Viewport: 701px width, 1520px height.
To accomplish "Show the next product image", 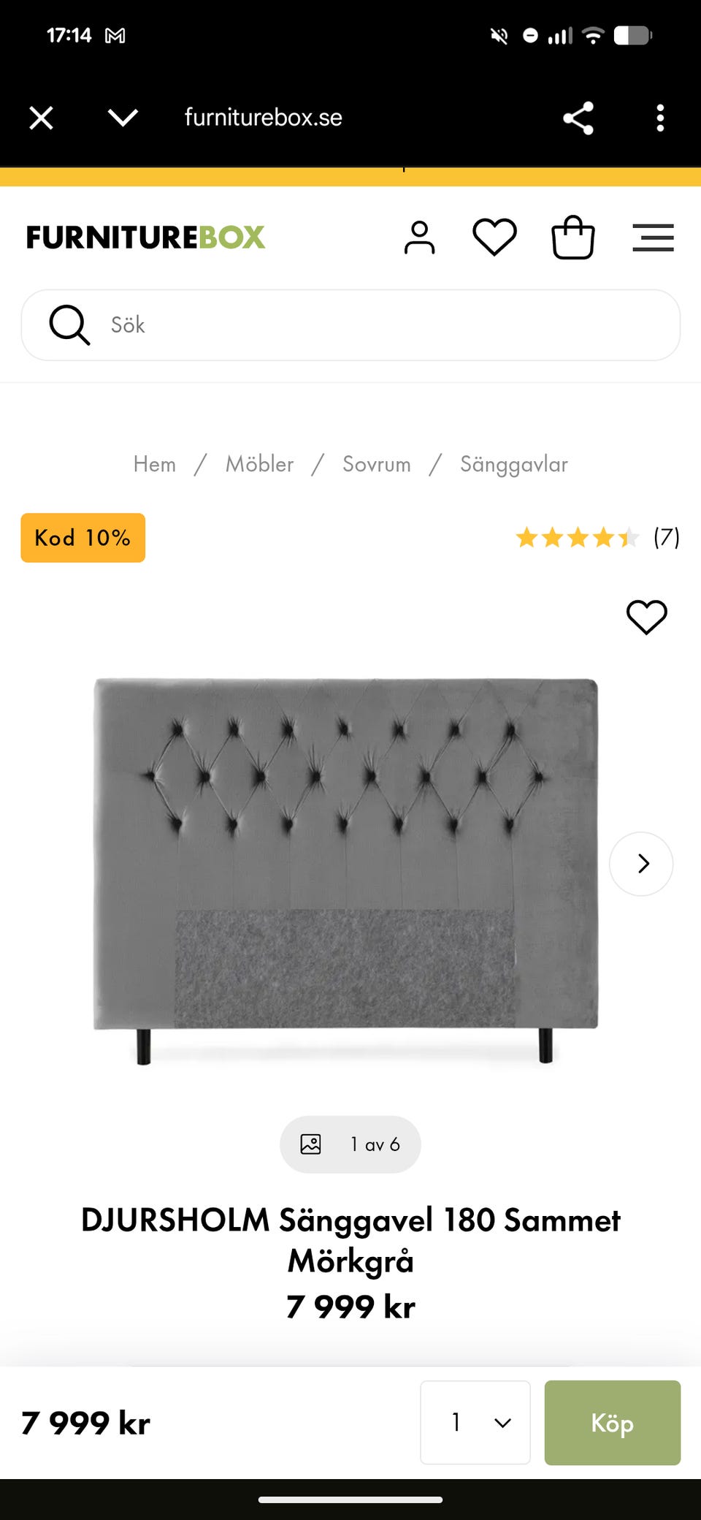I will (641, 864).
